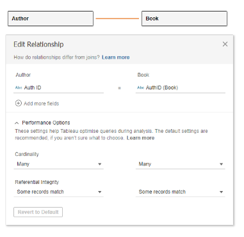
Task: Click the Revert to Default button
Action: click(x=38, y=212)
